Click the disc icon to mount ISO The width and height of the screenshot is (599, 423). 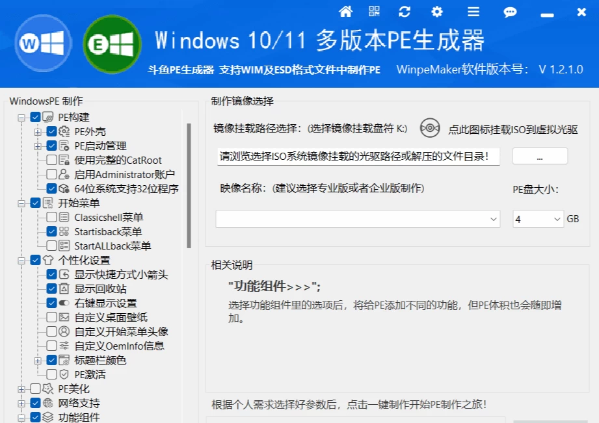point(430,128)
